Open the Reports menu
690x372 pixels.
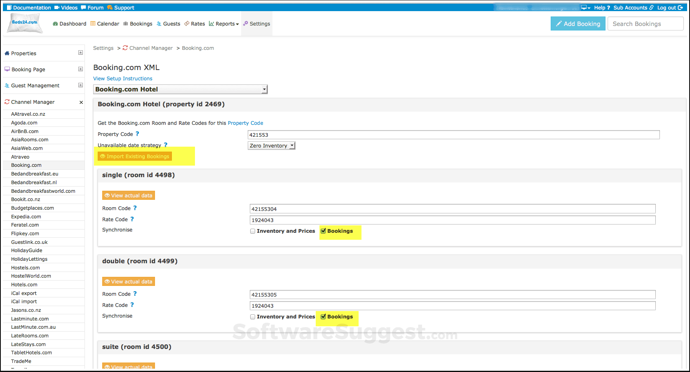click(224, 24)
